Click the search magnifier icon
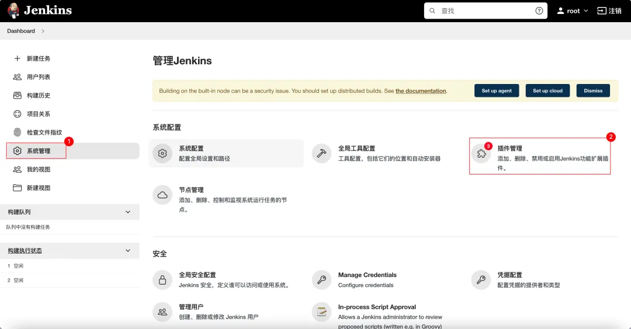This screenshot has height=329, width=631. click(x=432, y=11)
